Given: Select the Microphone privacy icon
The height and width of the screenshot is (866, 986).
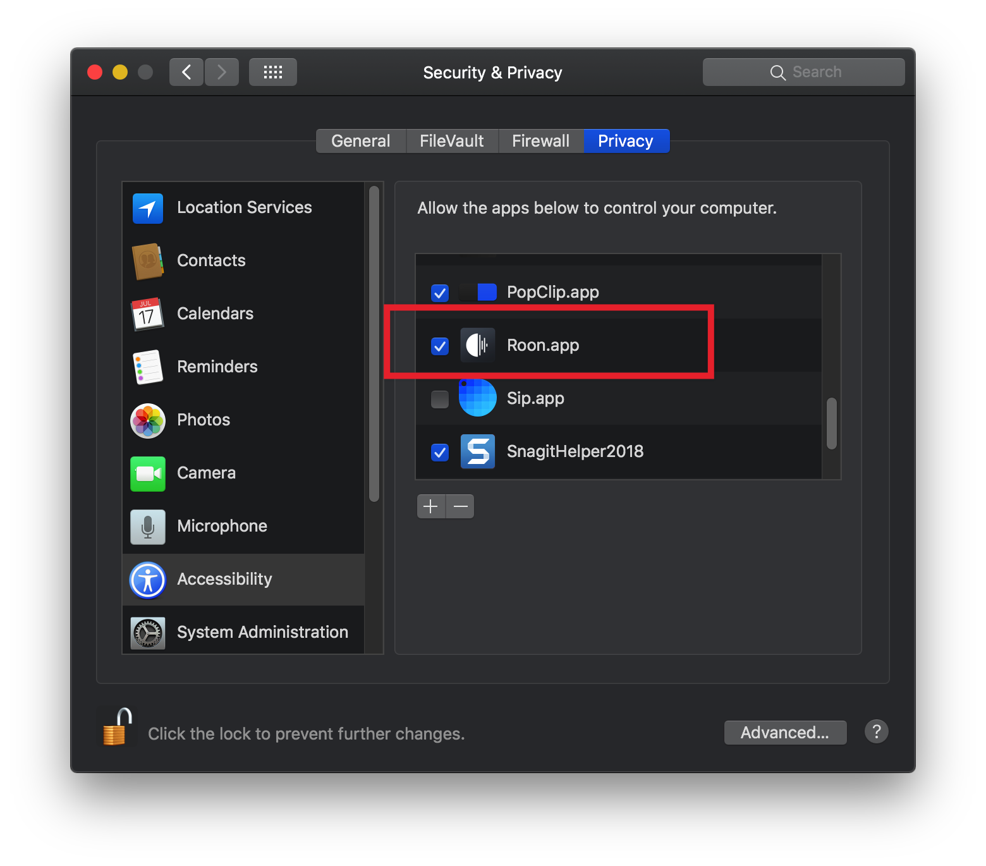Looking at the screenshot, I should click(147, 527).
